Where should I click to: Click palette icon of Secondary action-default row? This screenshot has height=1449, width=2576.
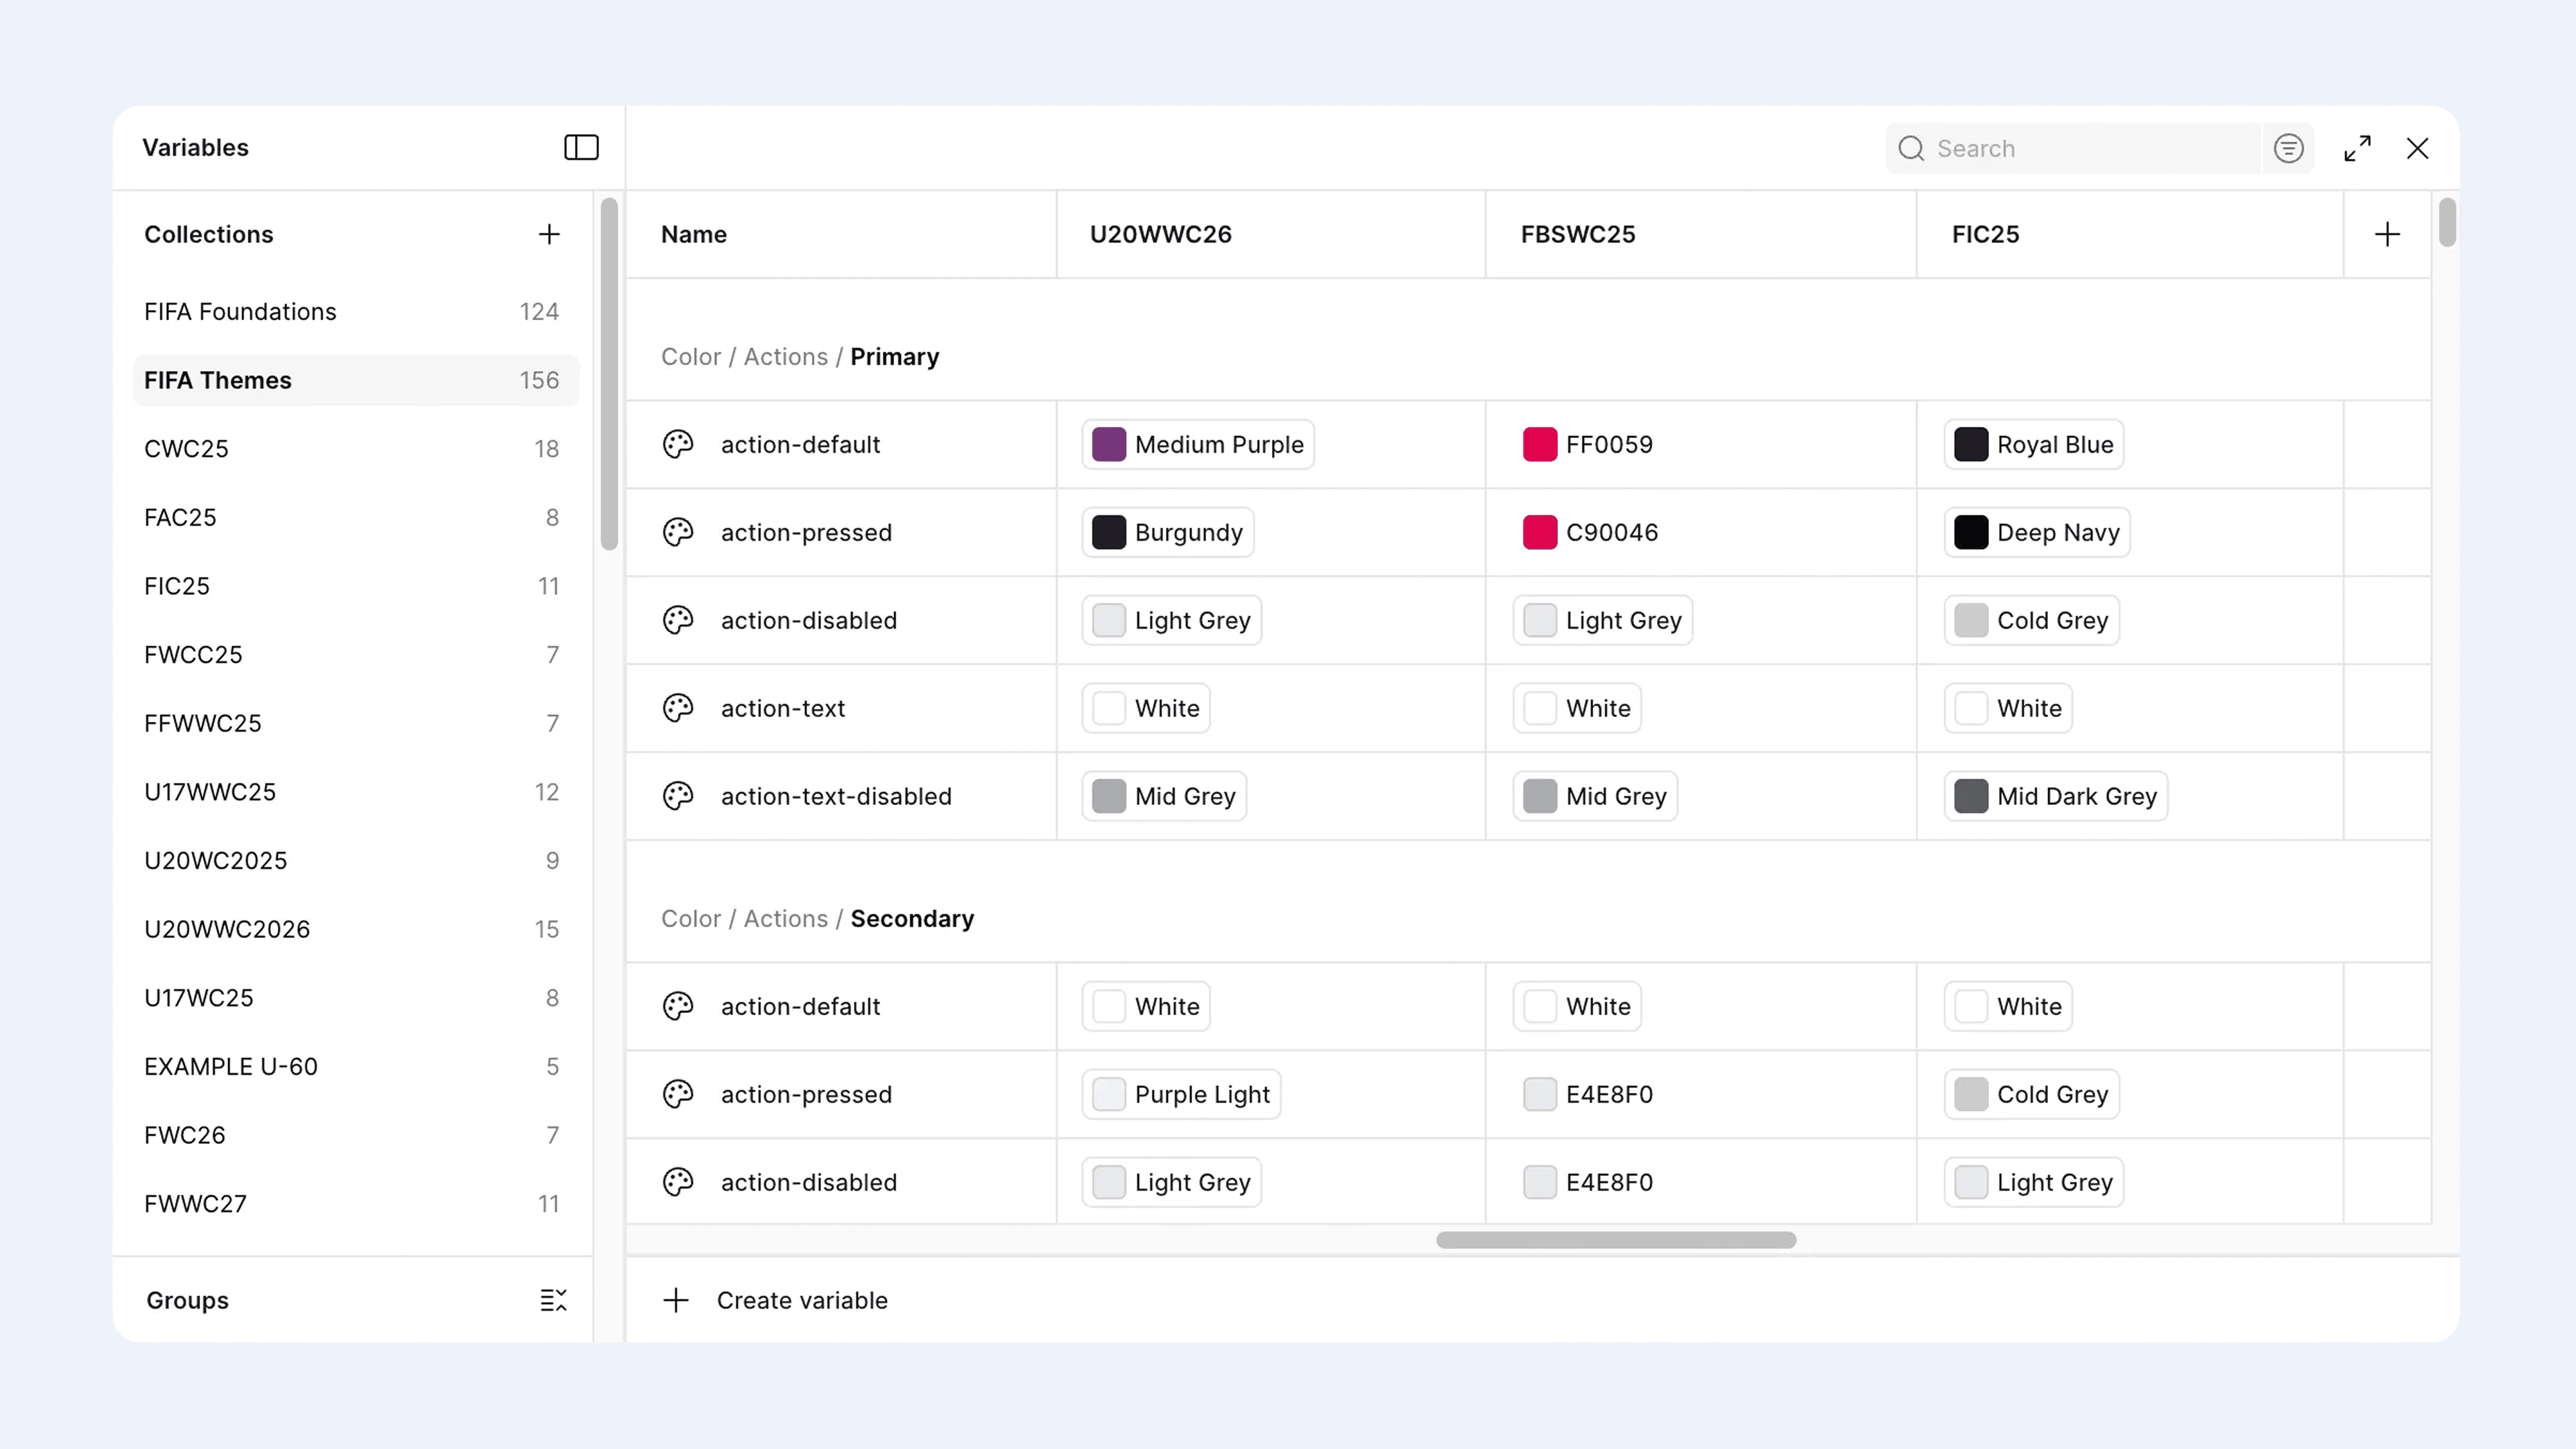678,1006
